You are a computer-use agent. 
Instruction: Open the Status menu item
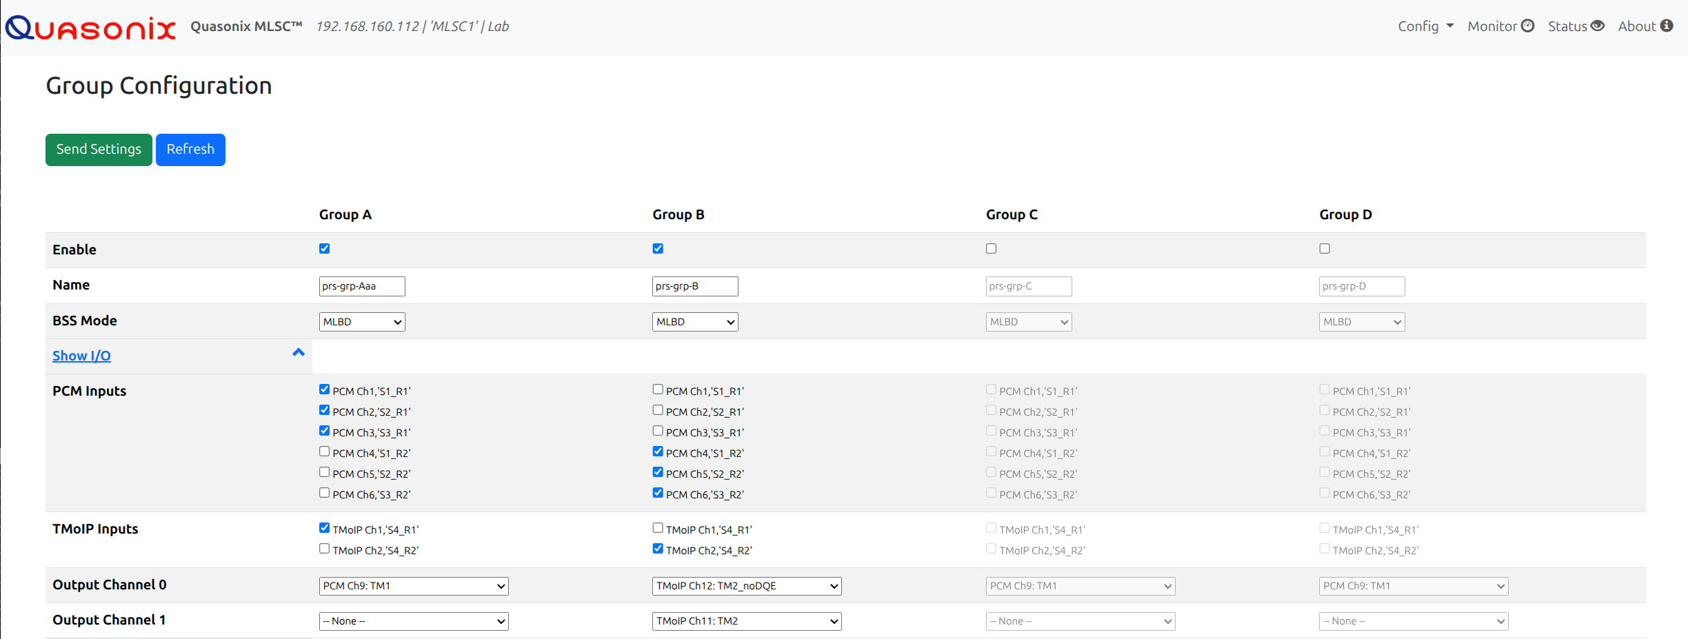tap(1576, 26)
